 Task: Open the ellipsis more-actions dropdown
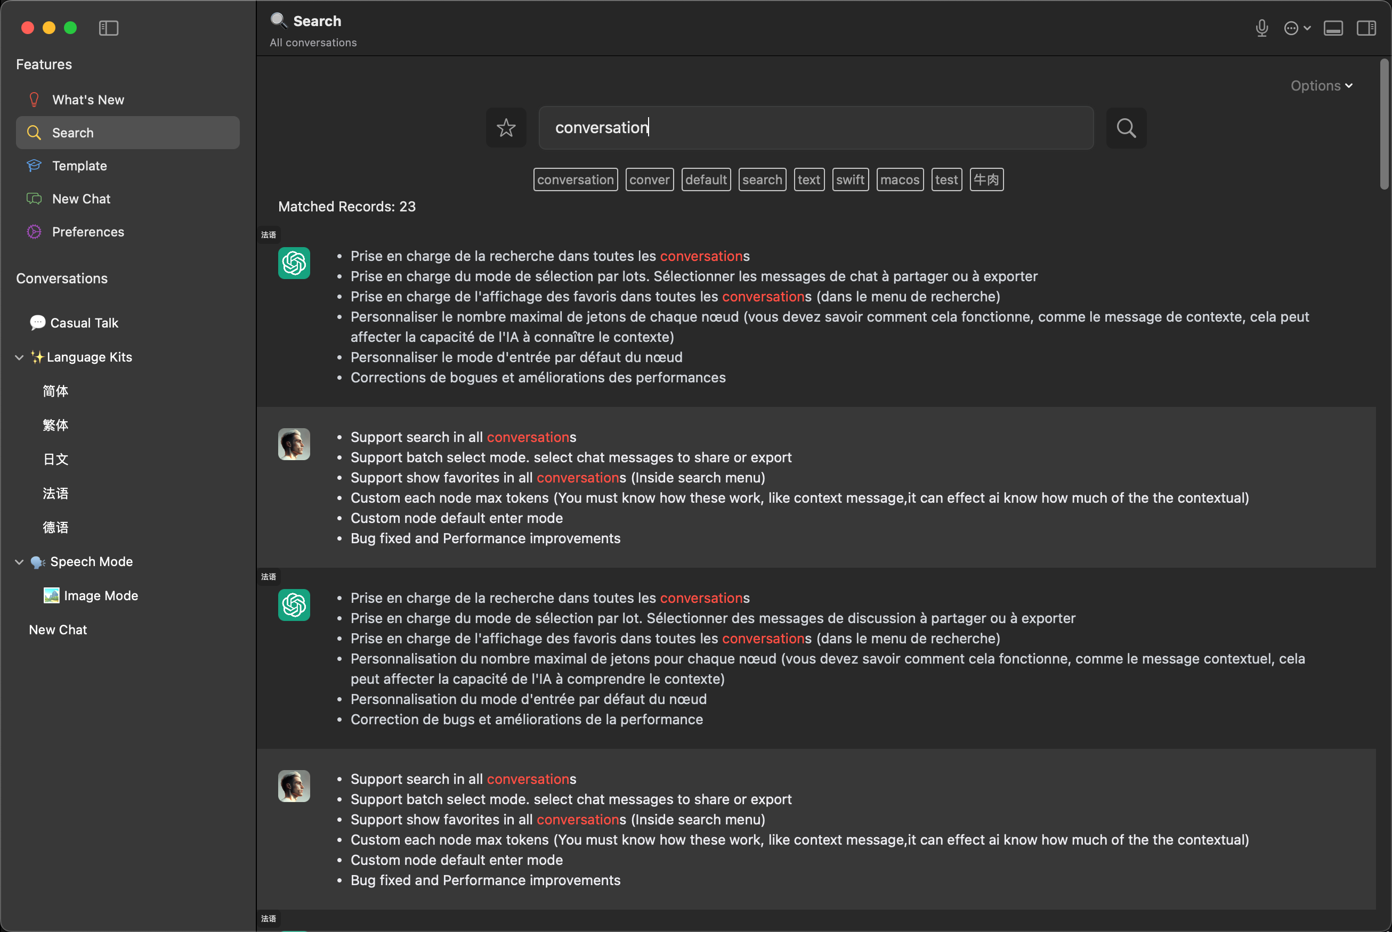(1296, 28)
